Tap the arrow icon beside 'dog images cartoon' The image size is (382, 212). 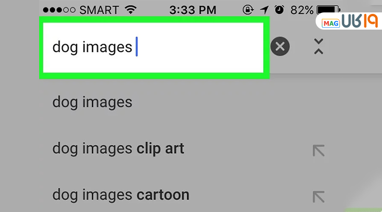tap(318, 196)
